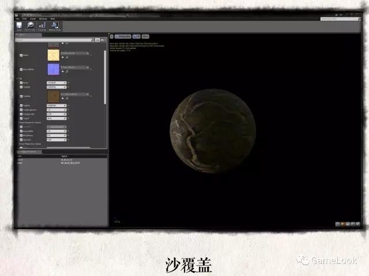The height and width of the screenshot is (276, 369).
Task: Open the Asset menu
Action: [33, 19]
